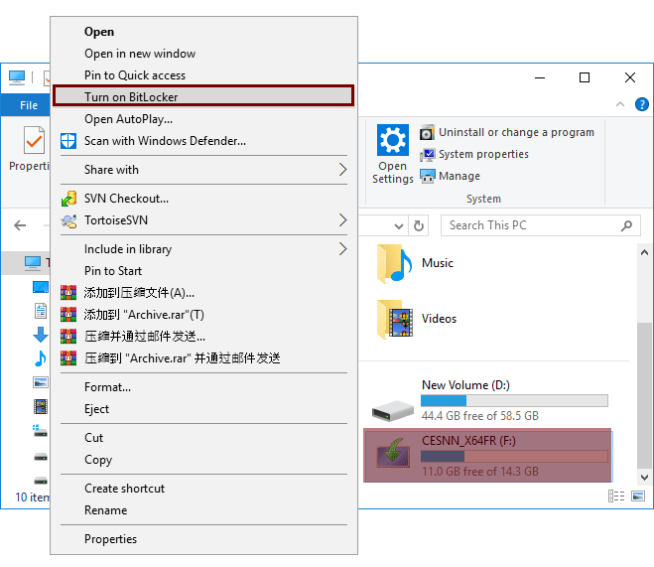Click the scrollbar up arrow

(644, 252)
